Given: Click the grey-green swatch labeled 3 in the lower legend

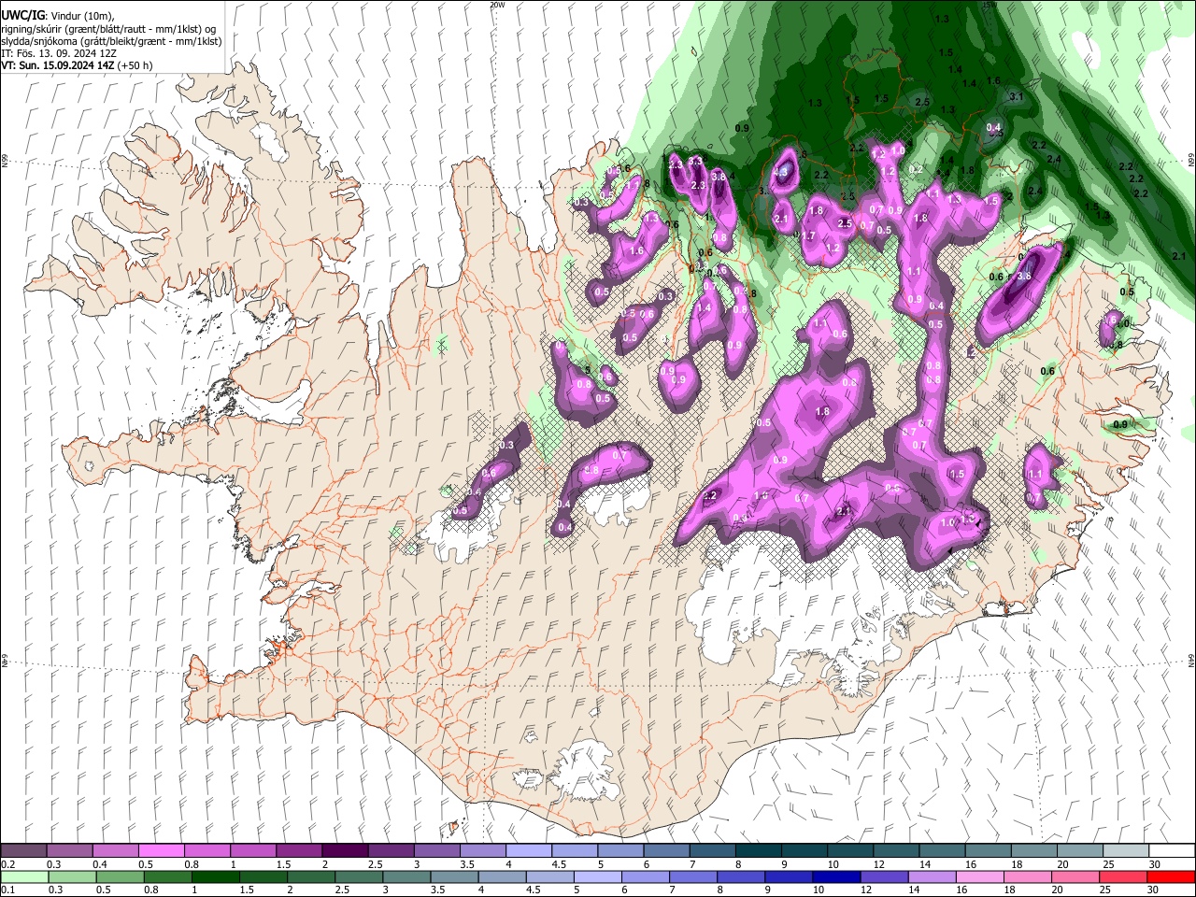Looking at the screenshot, I should coord(406,876).
